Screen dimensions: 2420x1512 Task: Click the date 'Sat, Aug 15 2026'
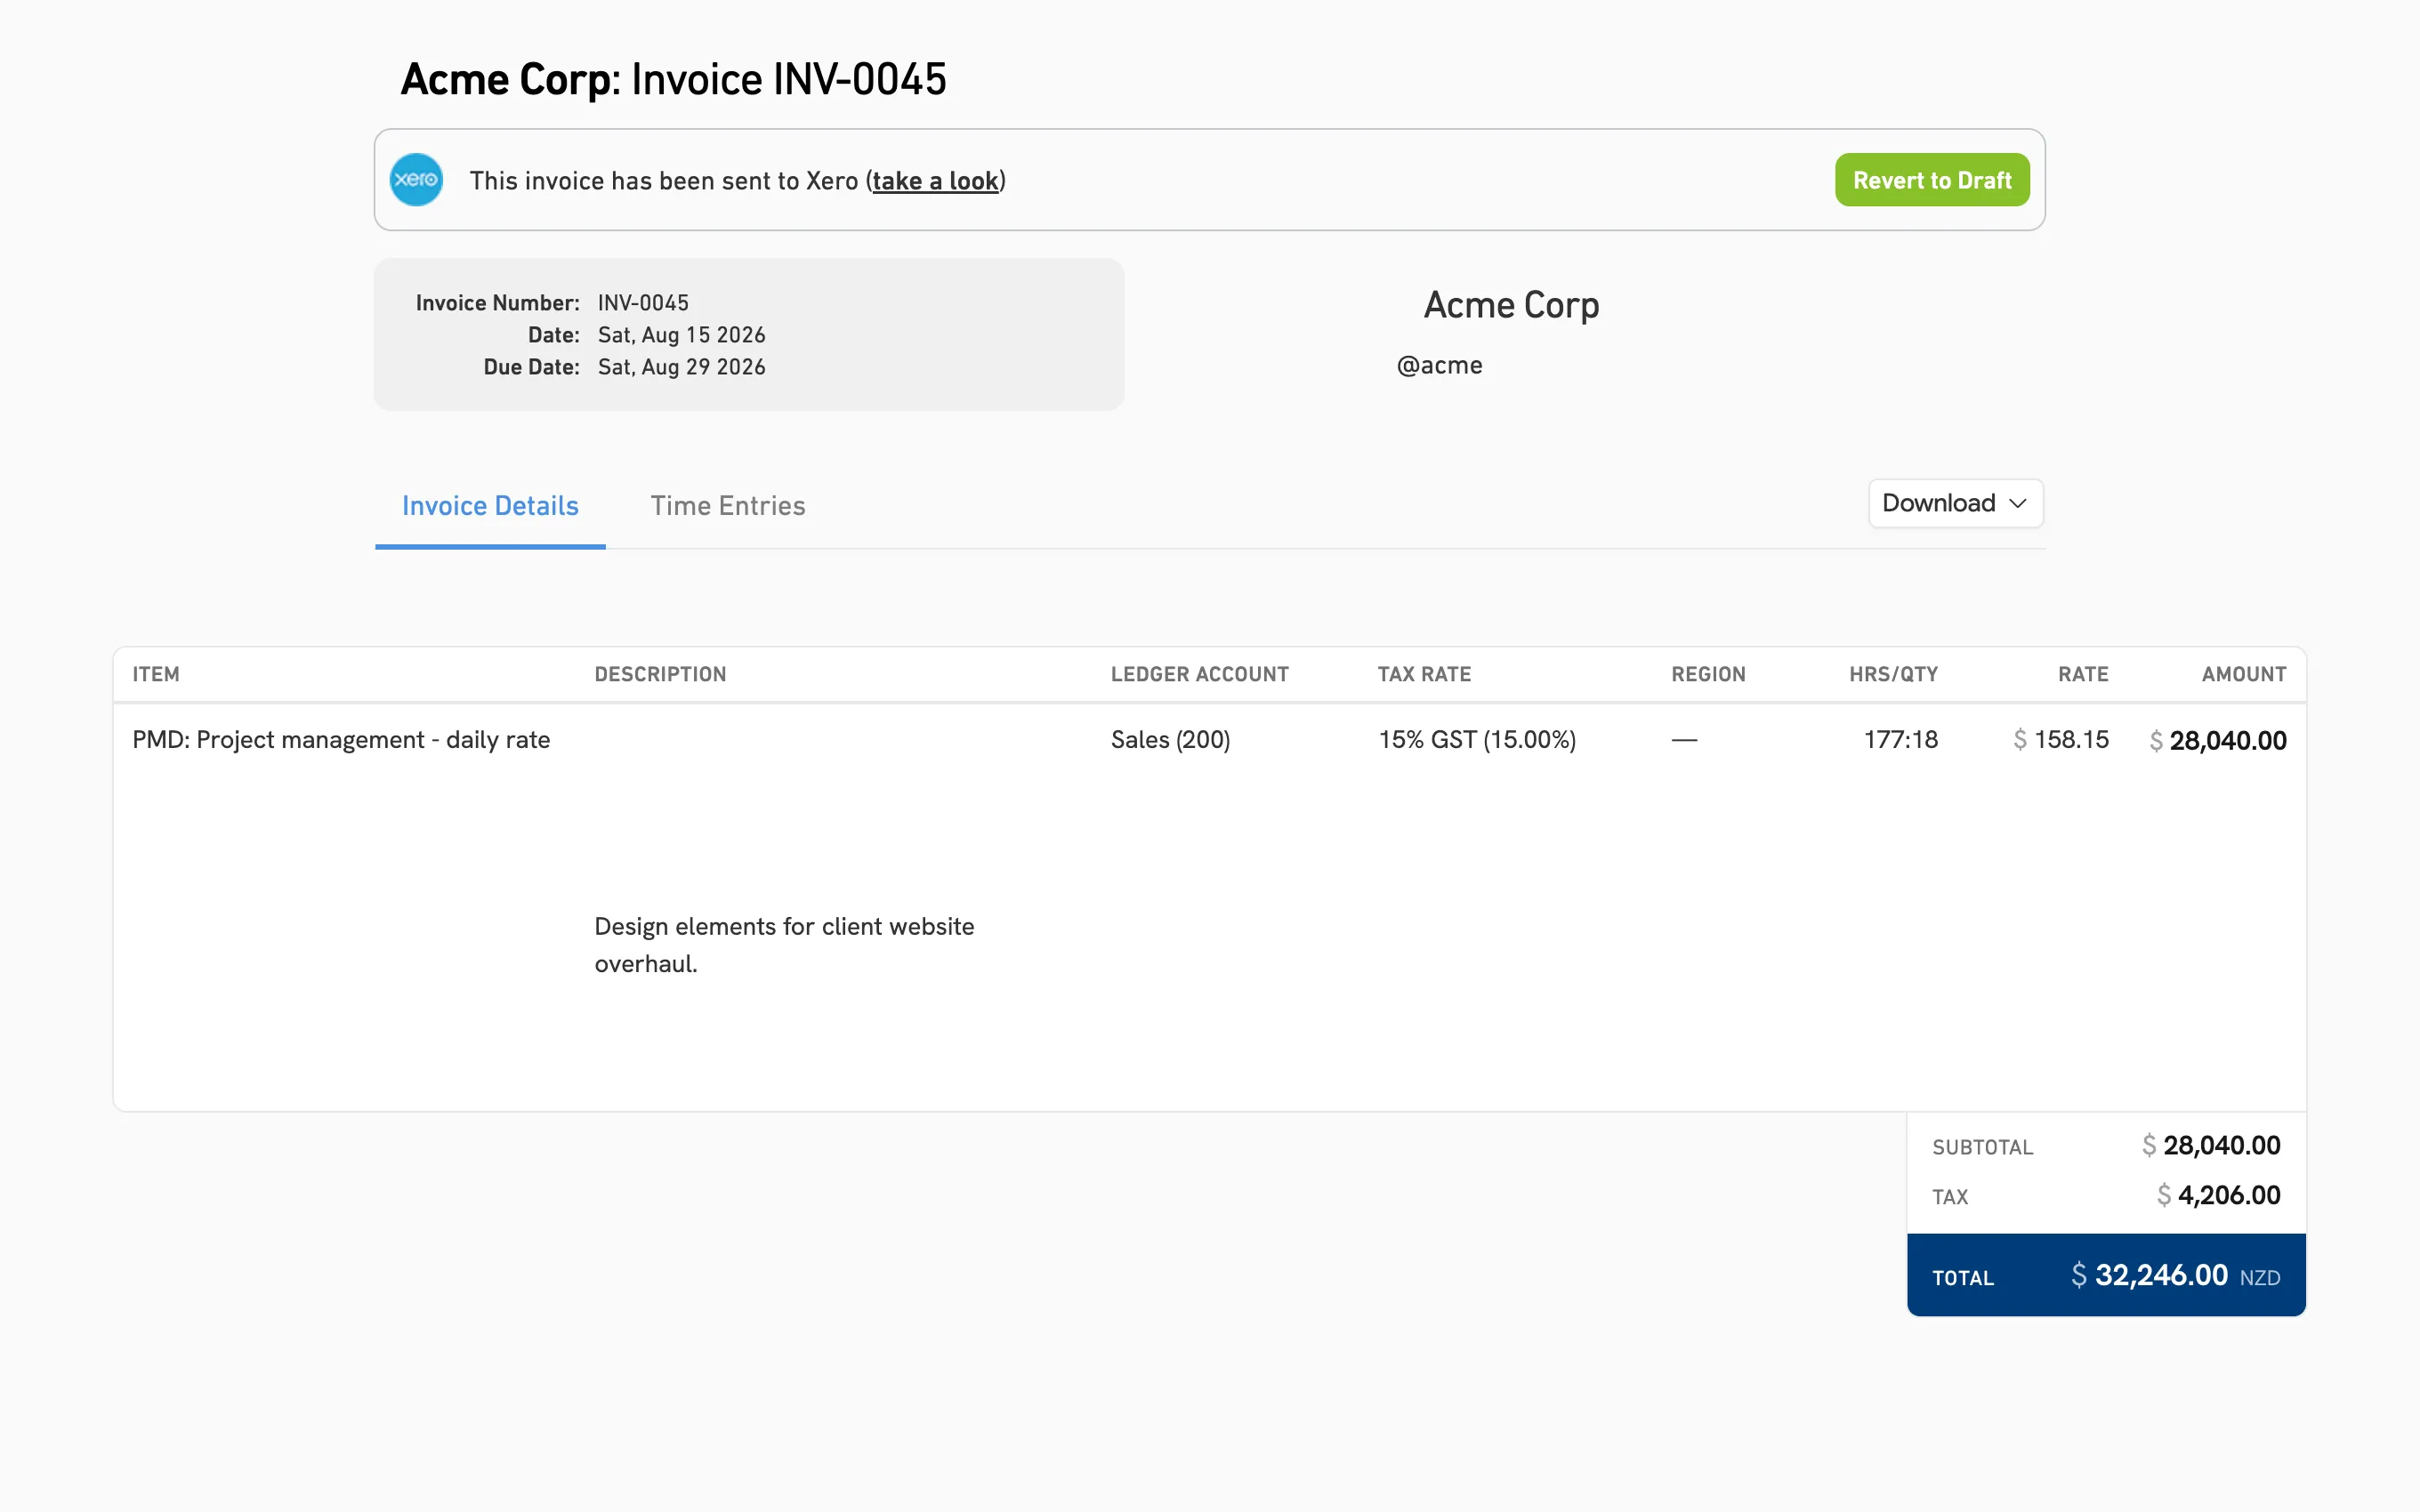(681, 335)
